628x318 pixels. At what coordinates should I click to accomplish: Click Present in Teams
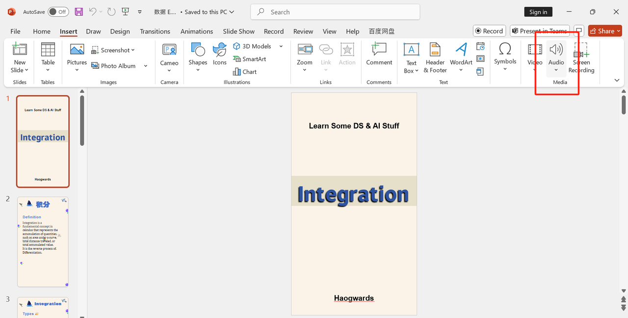pyautogui.click(x=540, y=30)
